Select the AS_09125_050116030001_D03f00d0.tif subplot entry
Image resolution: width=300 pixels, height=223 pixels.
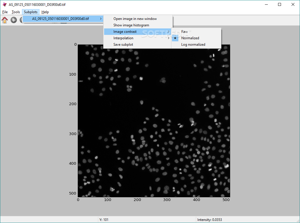coord(63,18)
